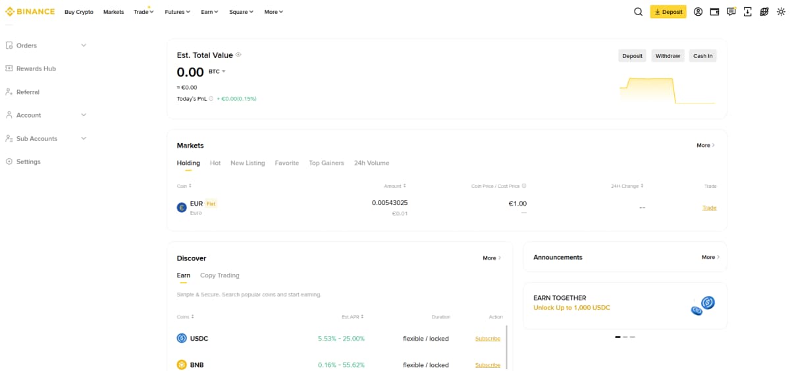
Task: Open the Earn menu dropdown
Action: (209, 12)
